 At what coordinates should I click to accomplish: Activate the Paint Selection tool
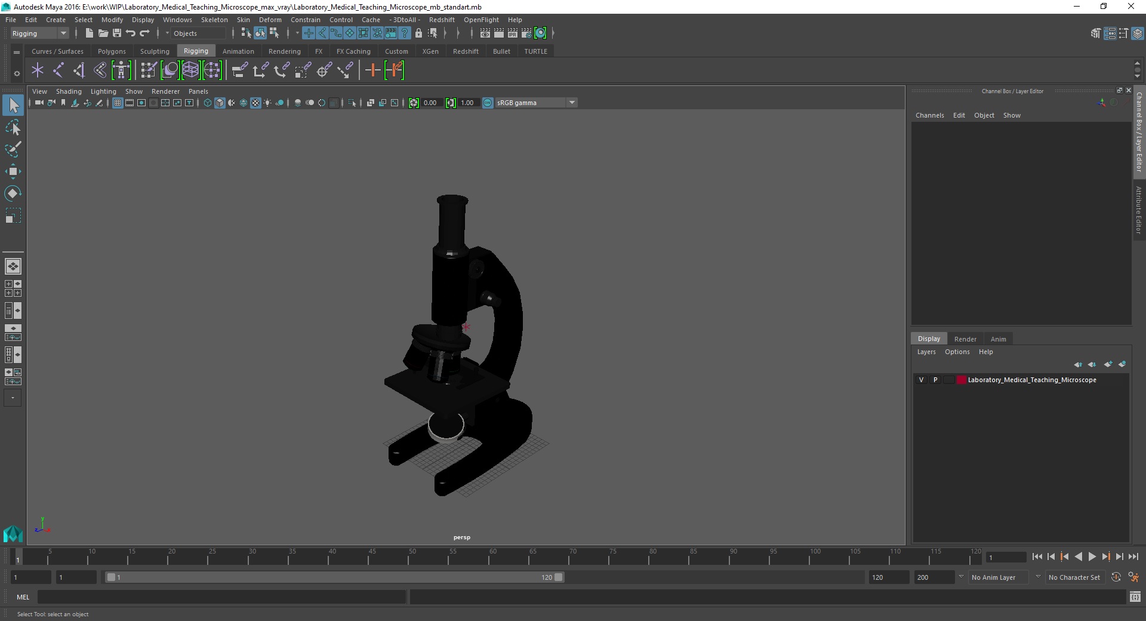tap(13, 149)
